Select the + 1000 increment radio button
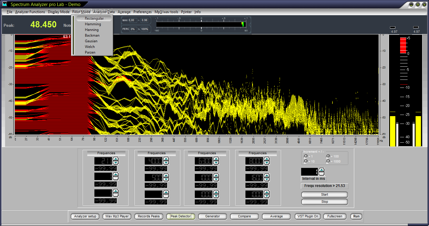The width and height of the screenshot is (429, 226). pos(328,161)
